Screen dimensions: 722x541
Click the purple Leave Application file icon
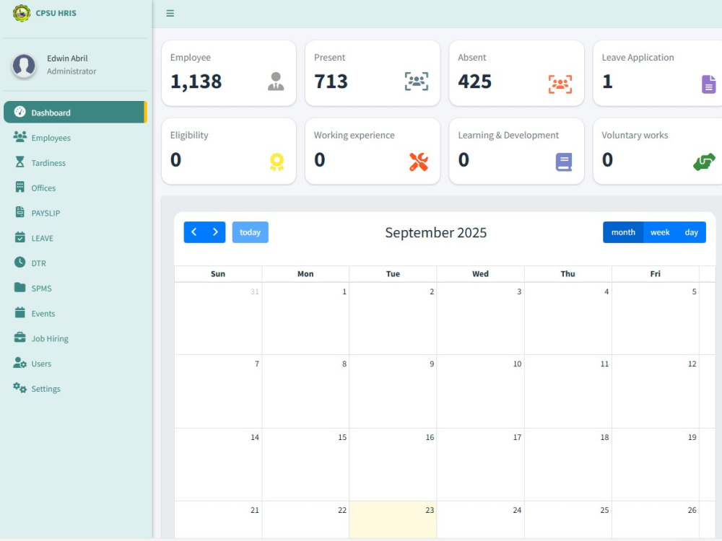point(709,84)
